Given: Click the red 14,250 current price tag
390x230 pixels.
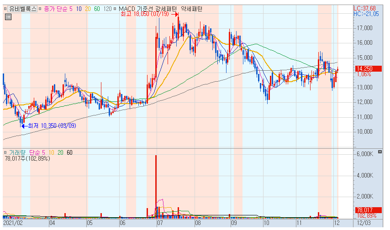Looking at the screenshot, I should click(368, 68).
